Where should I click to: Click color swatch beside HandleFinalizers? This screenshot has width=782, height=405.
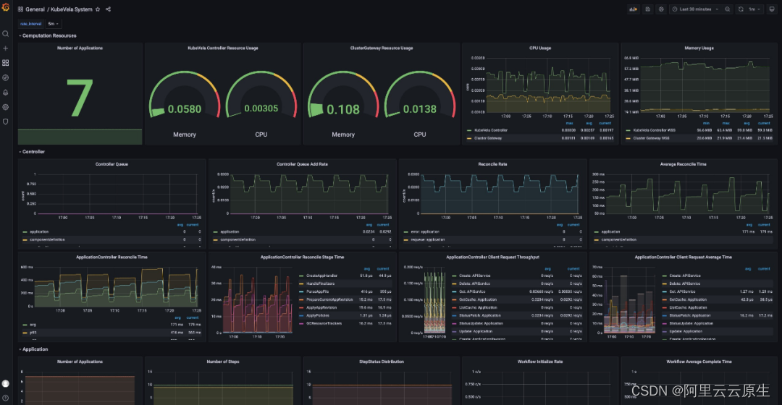coord(302,283)
